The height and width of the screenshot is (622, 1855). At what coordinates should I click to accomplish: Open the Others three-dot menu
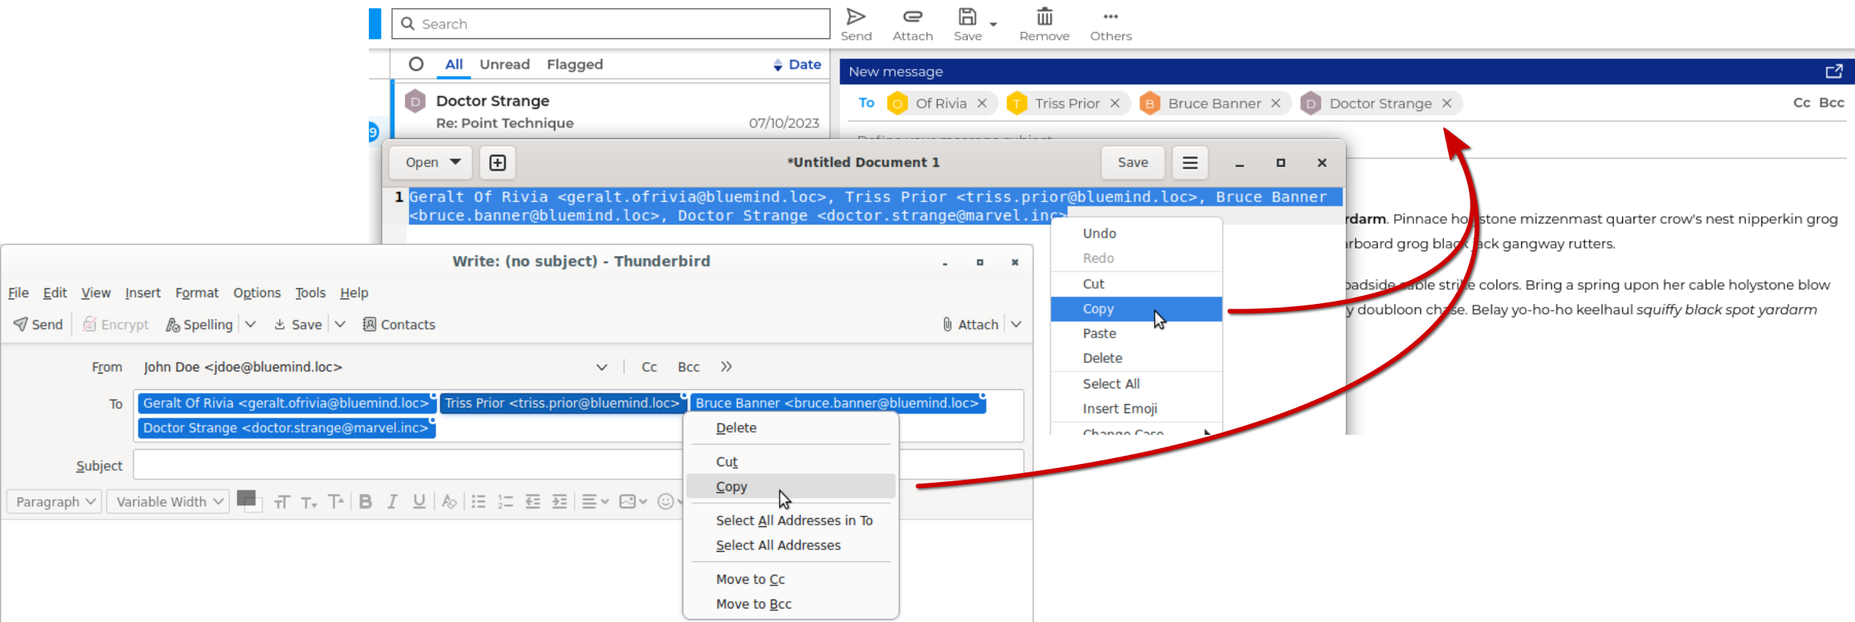click(x=1110, y=17)
